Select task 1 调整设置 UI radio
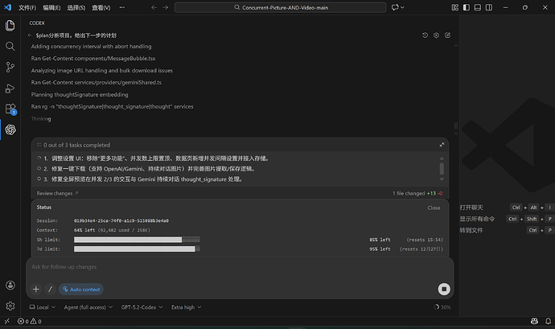The width and height of the screenshot is (555, 329). (x=39, y=158)
